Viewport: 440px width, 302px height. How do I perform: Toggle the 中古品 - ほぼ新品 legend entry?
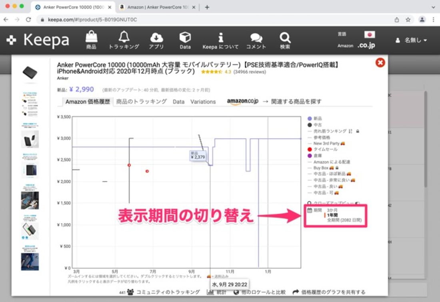pyautogui.click(x=330, y=174)
